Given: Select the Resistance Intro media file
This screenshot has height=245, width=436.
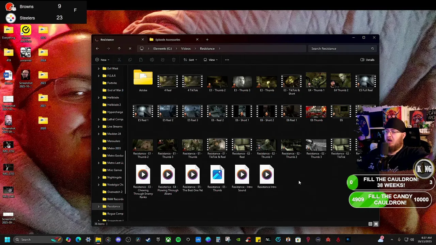Looking at the screenshot, I should [x=267, y=177].
